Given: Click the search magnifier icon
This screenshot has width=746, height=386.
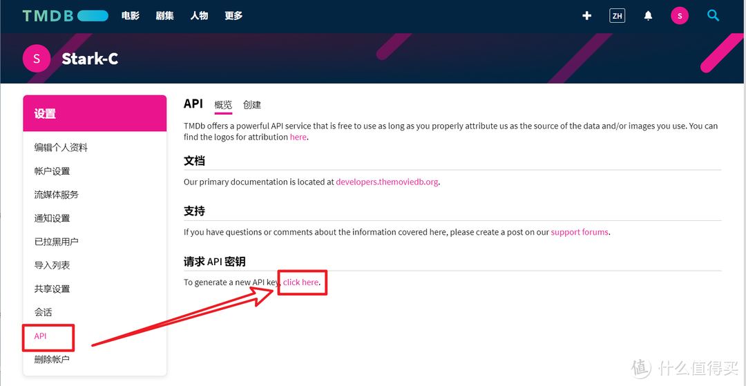Looking at the screenshot, I should pos(713,16).
